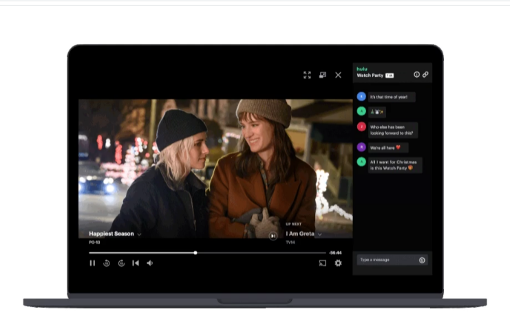
Task: Click the Happiest Season title
Action: 111,234
